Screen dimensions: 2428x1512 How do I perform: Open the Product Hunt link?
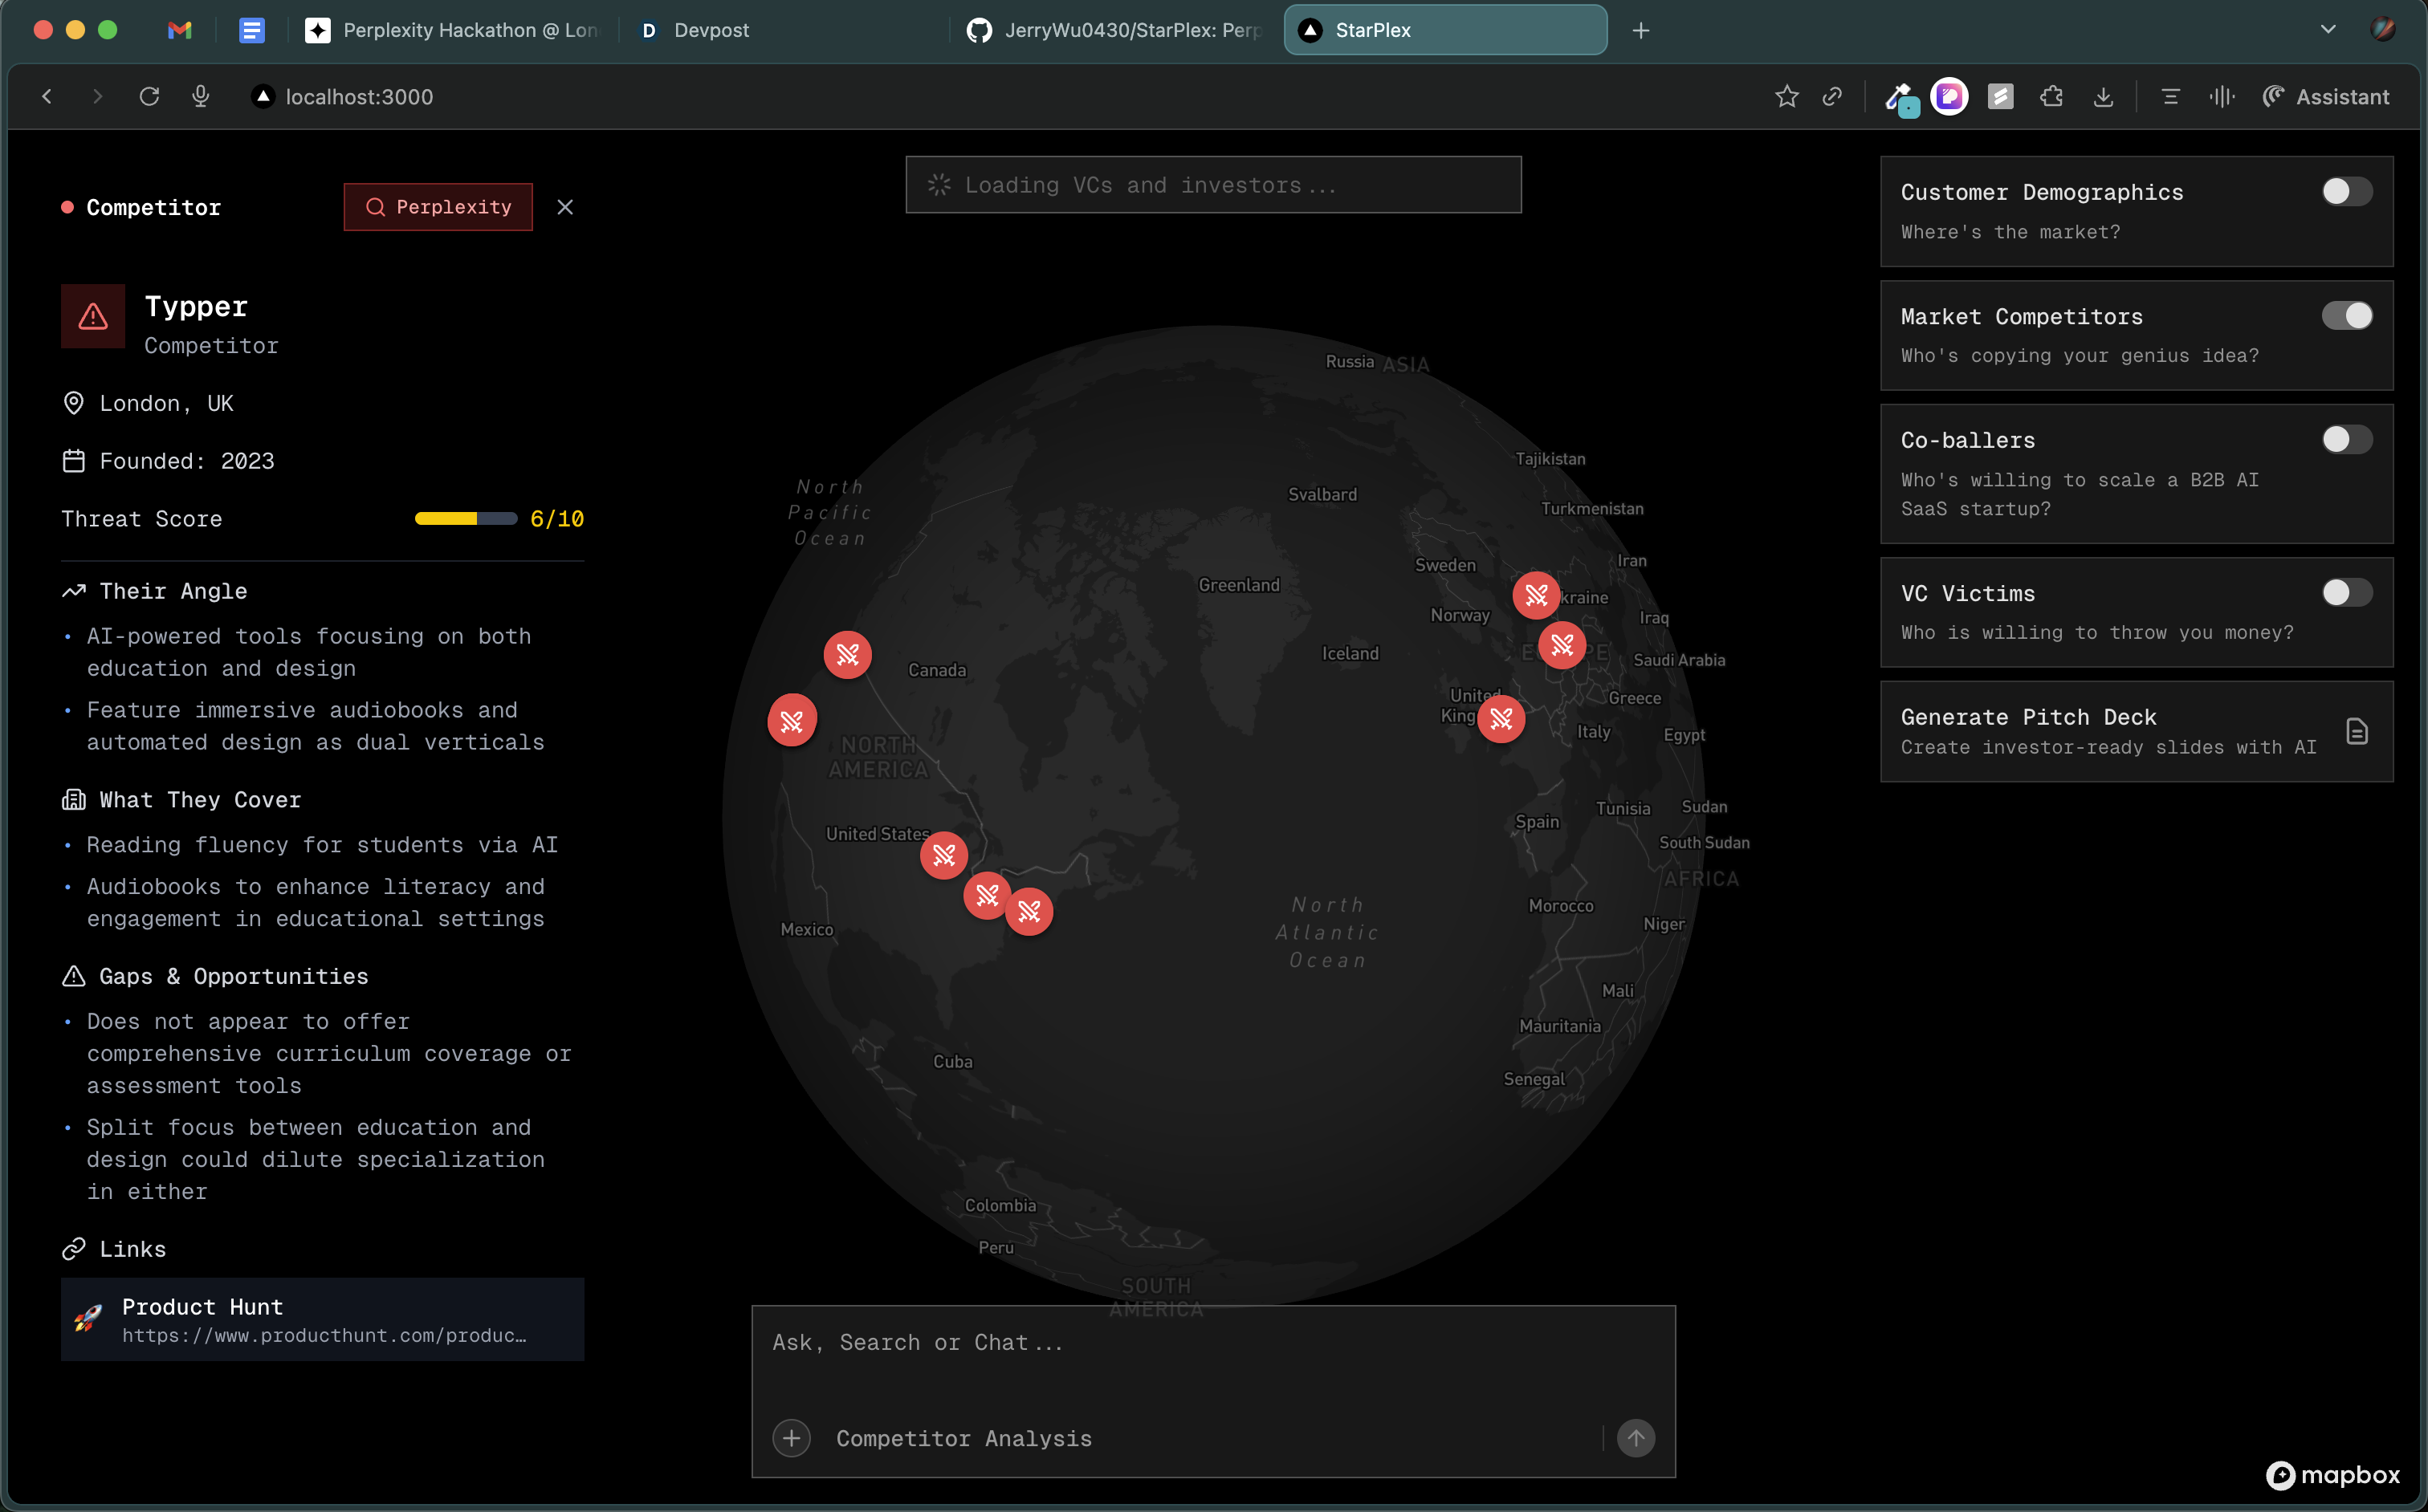click(x=322, y=1319)
